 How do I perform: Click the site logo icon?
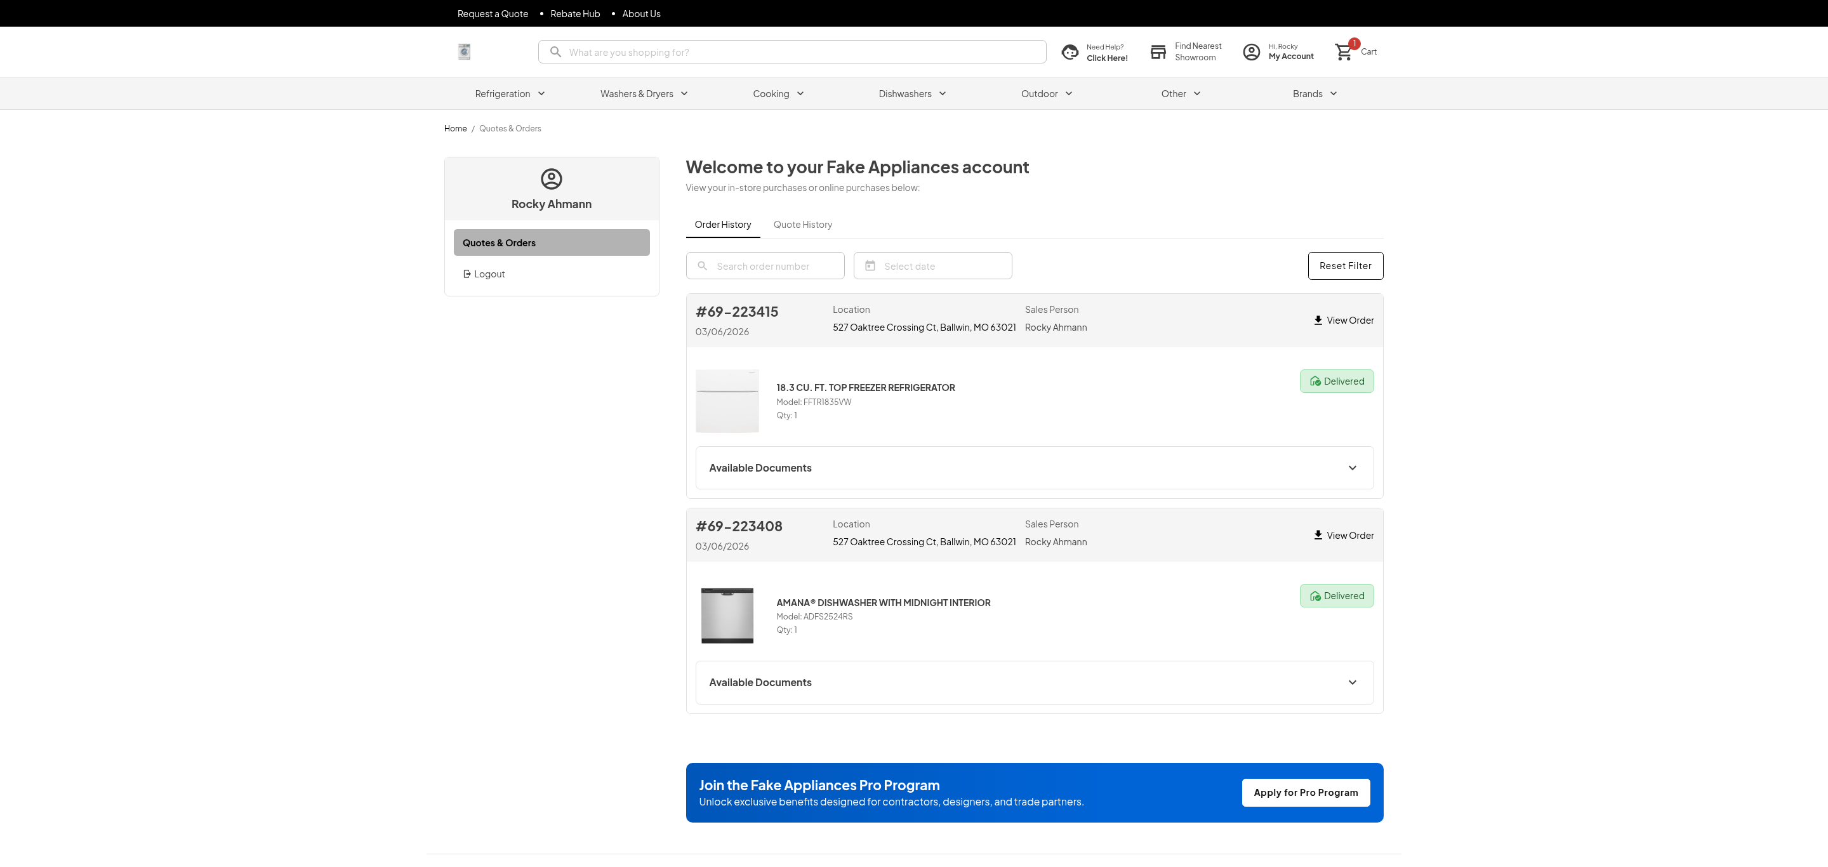coord(464,51)
